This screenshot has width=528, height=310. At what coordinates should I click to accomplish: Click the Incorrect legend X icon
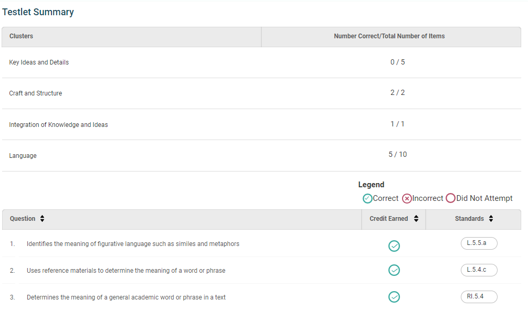point(407,199)
